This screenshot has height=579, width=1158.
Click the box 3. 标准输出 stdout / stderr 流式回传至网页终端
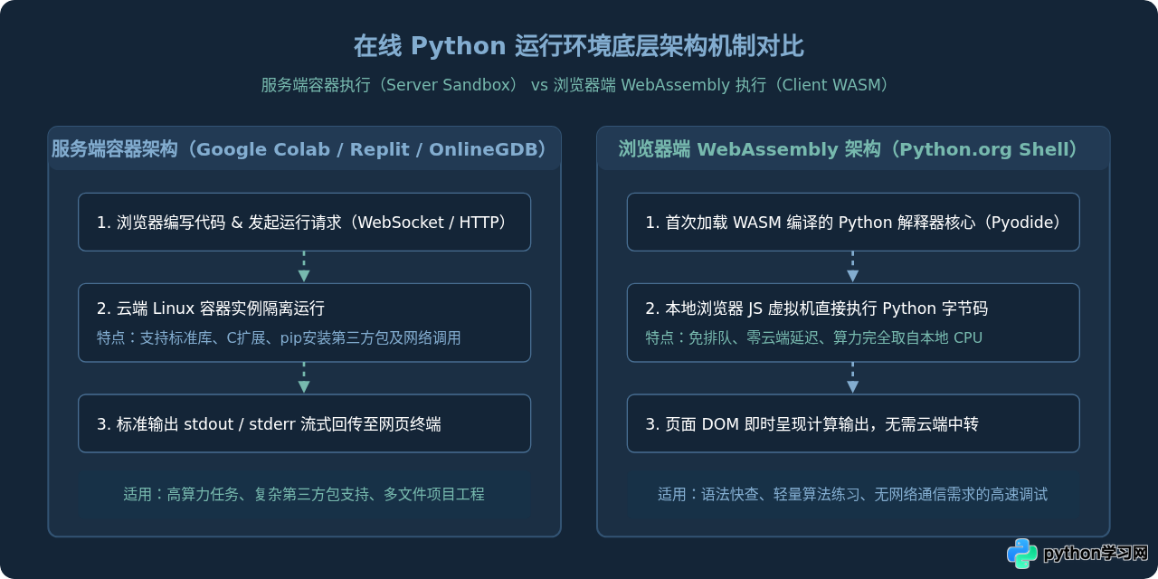click(304, 423)
